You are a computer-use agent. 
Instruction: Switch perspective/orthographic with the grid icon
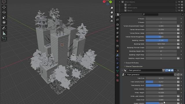pyautogui.click(x=112, y=21)
